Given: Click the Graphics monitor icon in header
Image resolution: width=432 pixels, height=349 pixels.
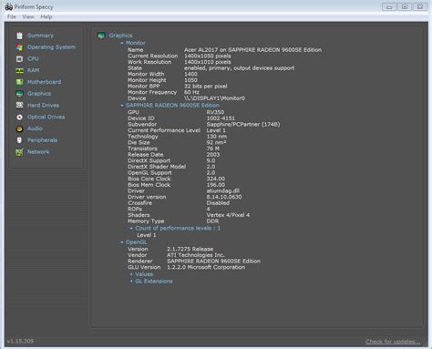Looking at the screenshot, I should point(101,36).
